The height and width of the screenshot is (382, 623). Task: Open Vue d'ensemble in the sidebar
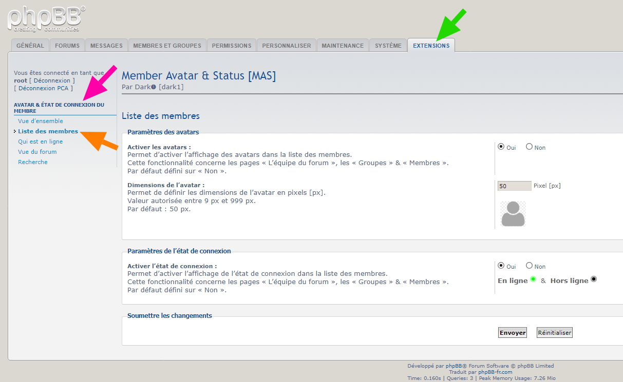click(x=41, y=121)
